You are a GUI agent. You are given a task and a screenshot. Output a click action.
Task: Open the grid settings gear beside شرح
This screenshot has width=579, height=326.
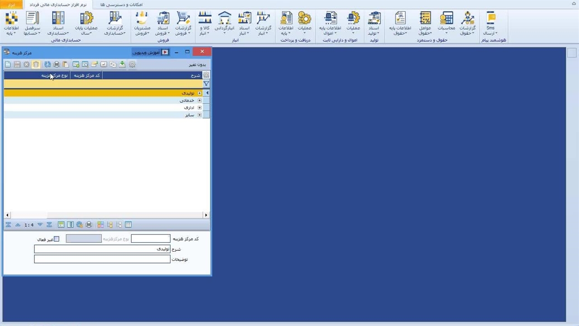point(206,75)
